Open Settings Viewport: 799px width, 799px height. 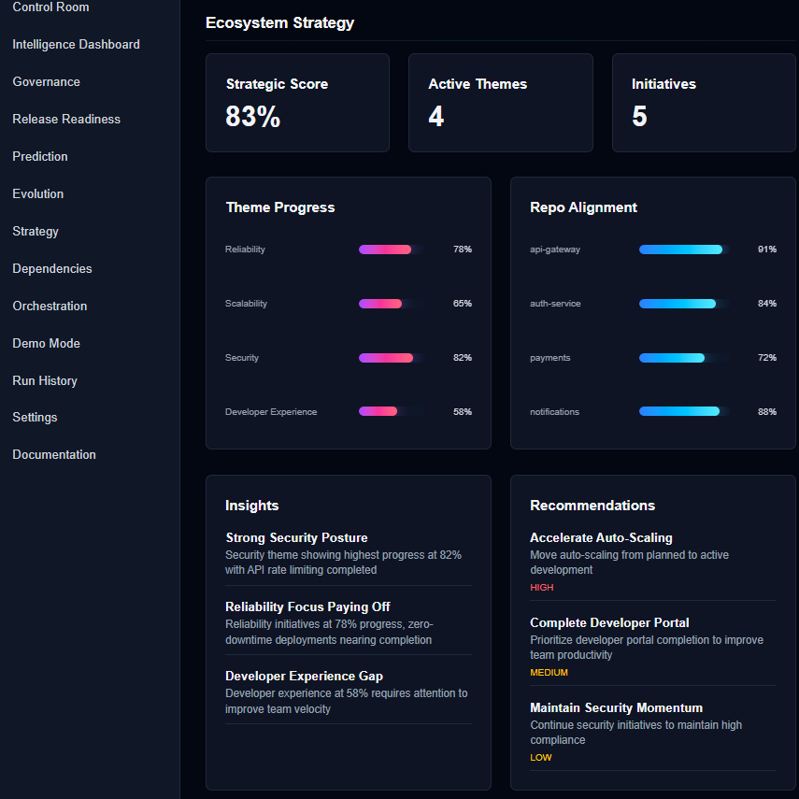point(35,417)
